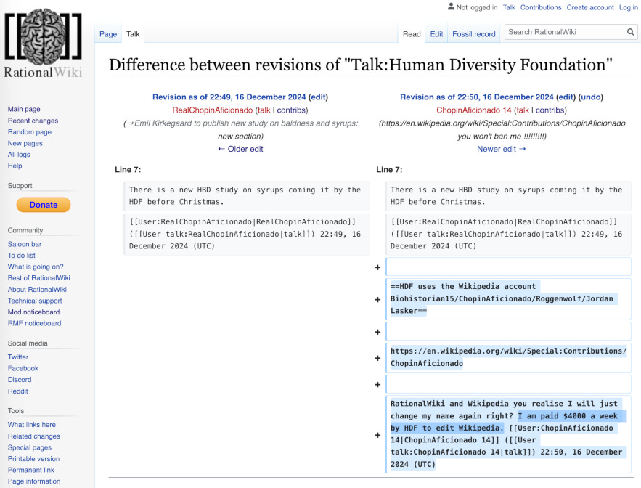The height and width of the screenshot is (488, 641).
Task: Open Related changes tool
Action: pos(33,436)
